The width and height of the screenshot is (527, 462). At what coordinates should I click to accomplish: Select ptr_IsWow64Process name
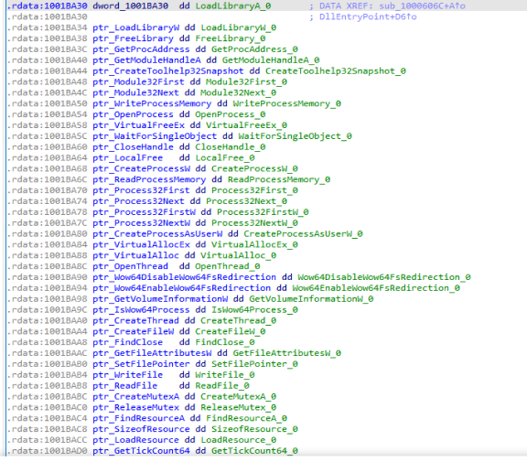coord(141,310)
